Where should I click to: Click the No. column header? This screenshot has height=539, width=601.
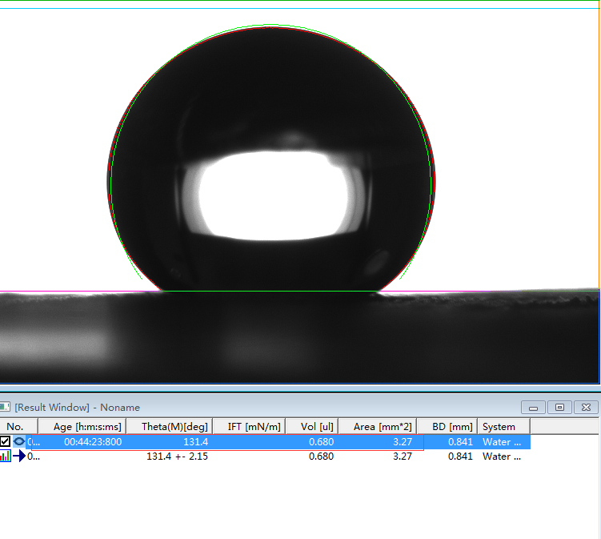pos(16,426)
